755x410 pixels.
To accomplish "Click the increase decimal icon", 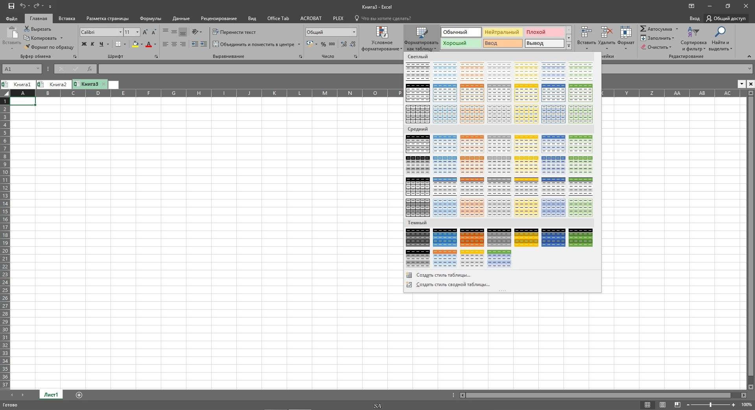I will click(x=344, y=44).
